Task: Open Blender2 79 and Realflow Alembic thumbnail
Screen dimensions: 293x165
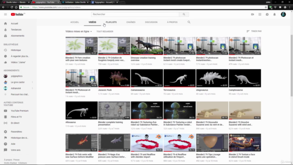Action: [147, 143]
